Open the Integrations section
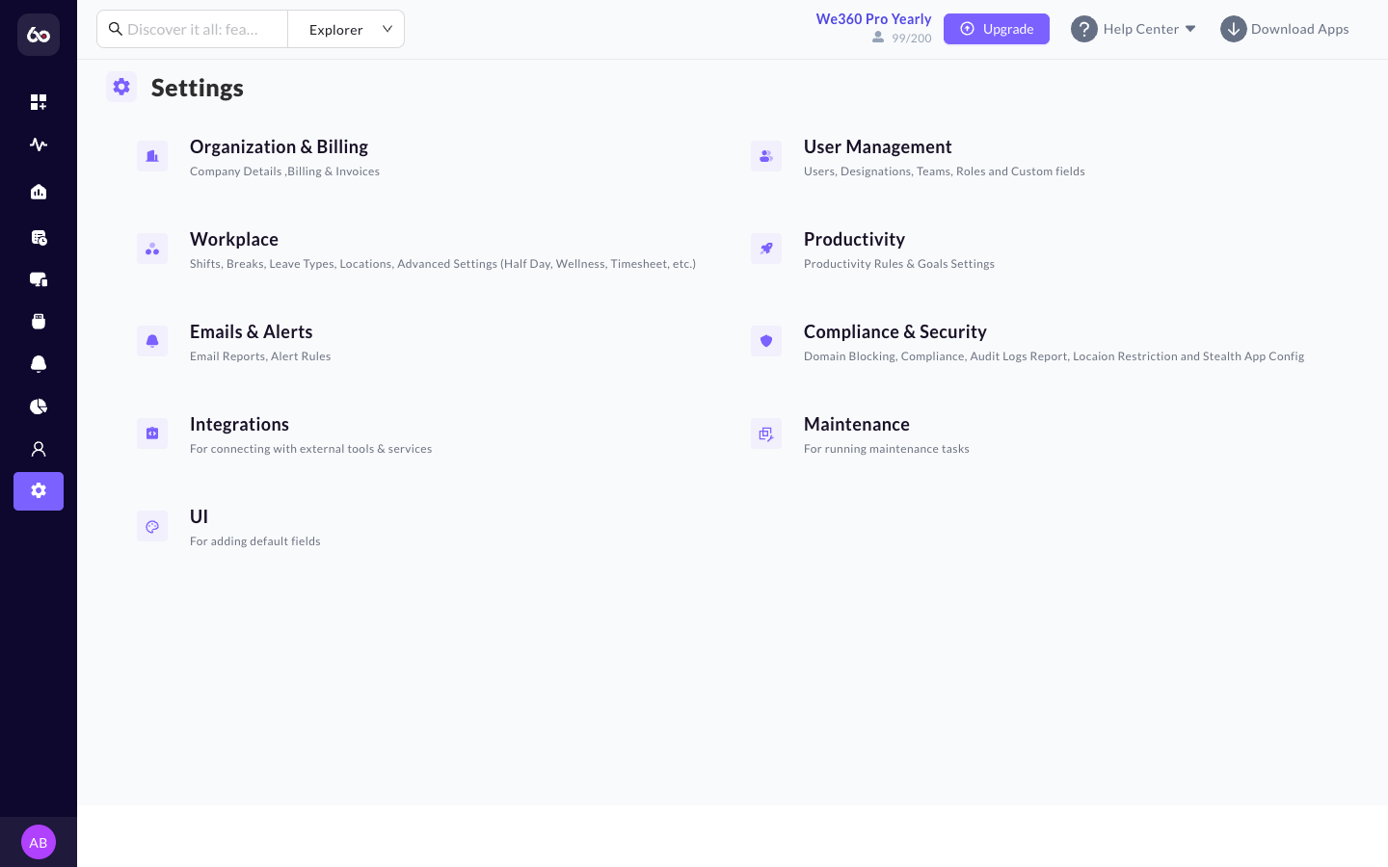Screen dimensions: 1388x867 239,424
